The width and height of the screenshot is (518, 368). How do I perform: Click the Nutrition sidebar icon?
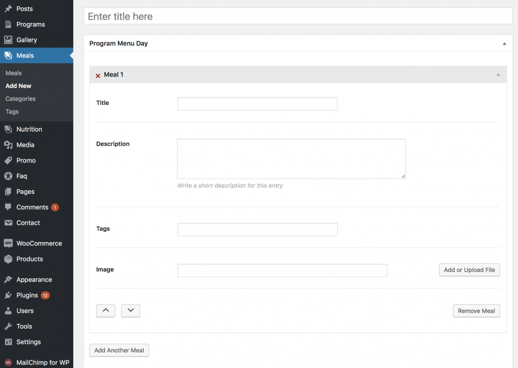(8, 129)
